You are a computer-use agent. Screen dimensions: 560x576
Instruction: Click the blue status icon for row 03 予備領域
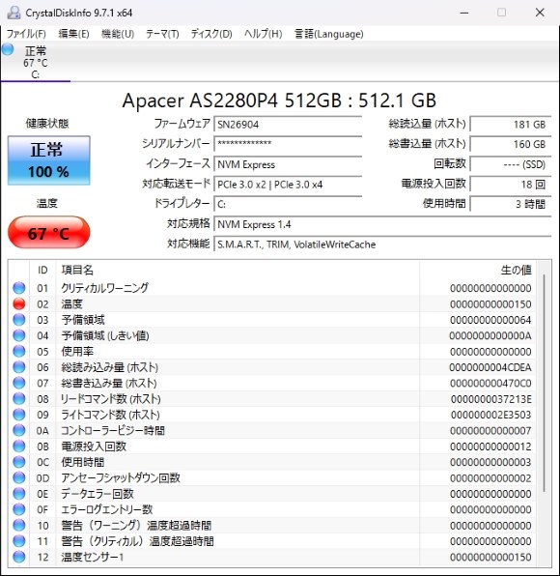pyautogui.click(x=19, y=320)
